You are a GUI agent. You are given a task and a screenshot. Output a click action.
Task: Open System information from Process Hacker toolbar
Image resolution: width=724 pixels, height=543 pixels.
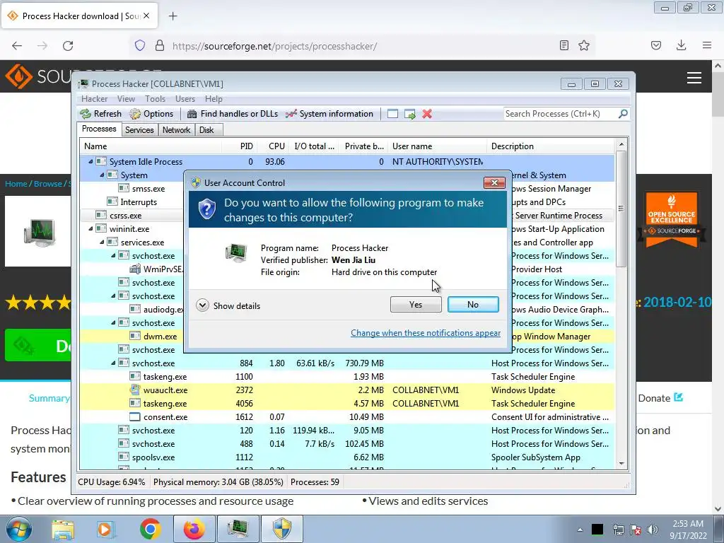click(329, 114)
